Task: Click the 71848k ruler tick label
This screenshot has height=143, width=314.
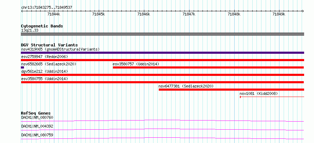Action: tap(234, 14)
